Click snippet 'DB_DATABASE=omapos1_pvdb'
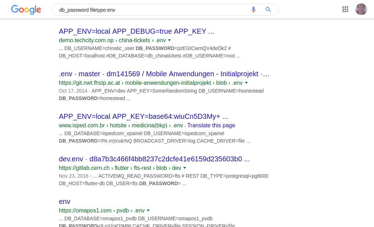 click(100, 218)
